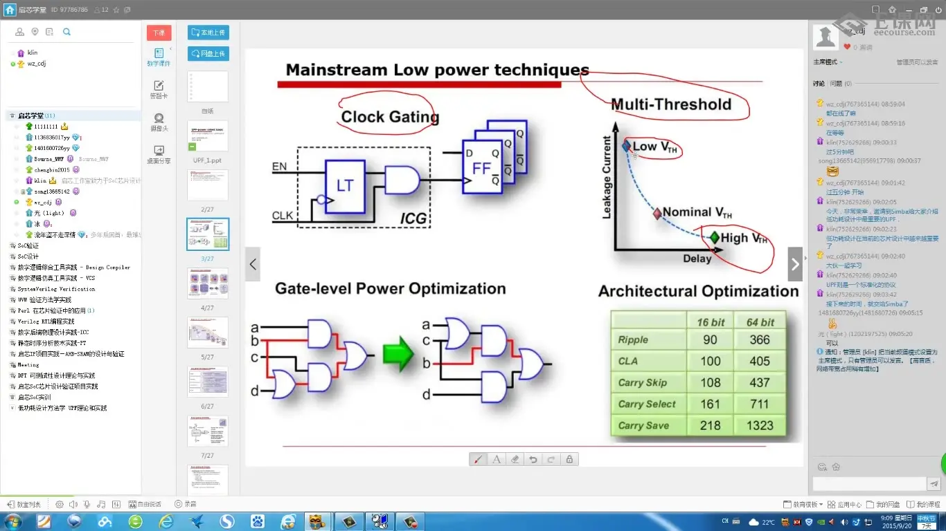
Task: Switch to the 讨论 chat tab
Action: [x=819, y=84]
